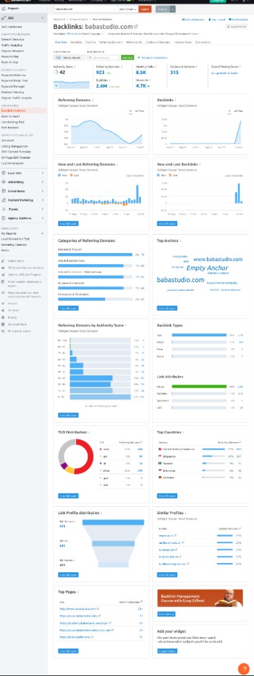The width and height of the screenshot is (254, 676).
Task: Open the Root Domain dropdown near search bar
Action: (127, 9)
